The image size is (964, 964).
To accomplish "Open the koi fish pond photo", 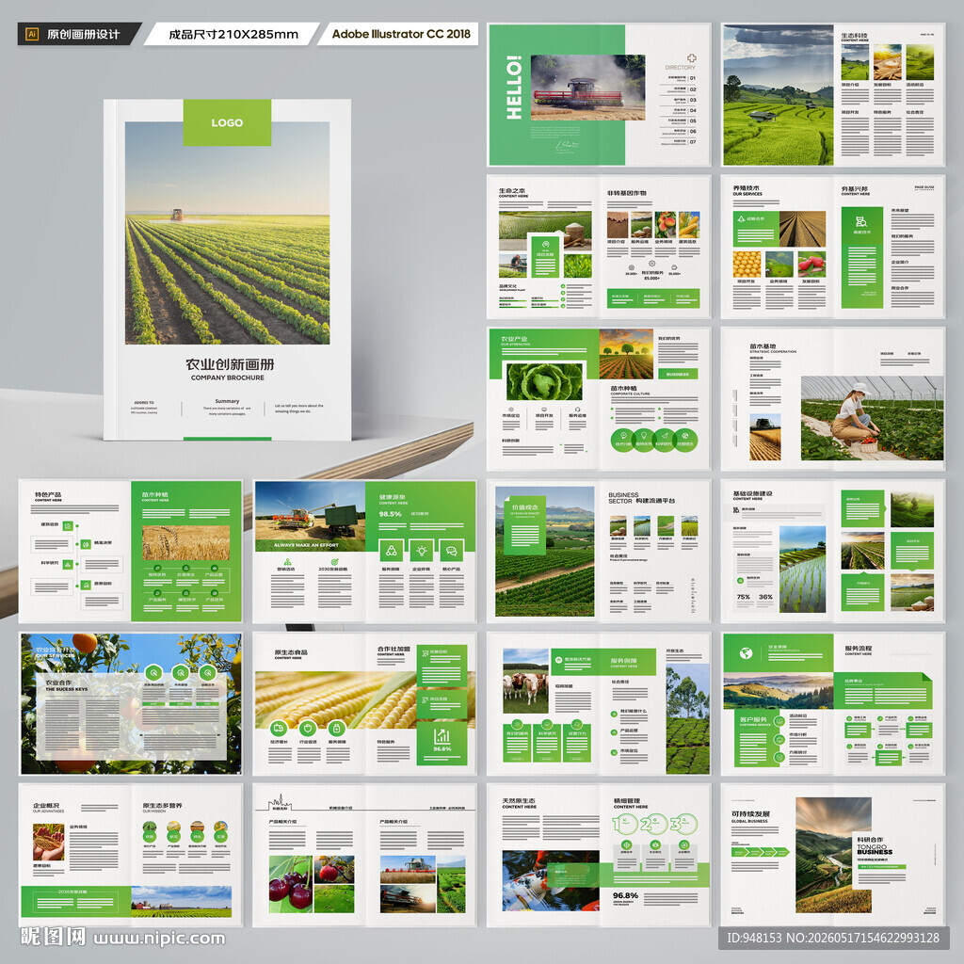I will coord(551,880).
